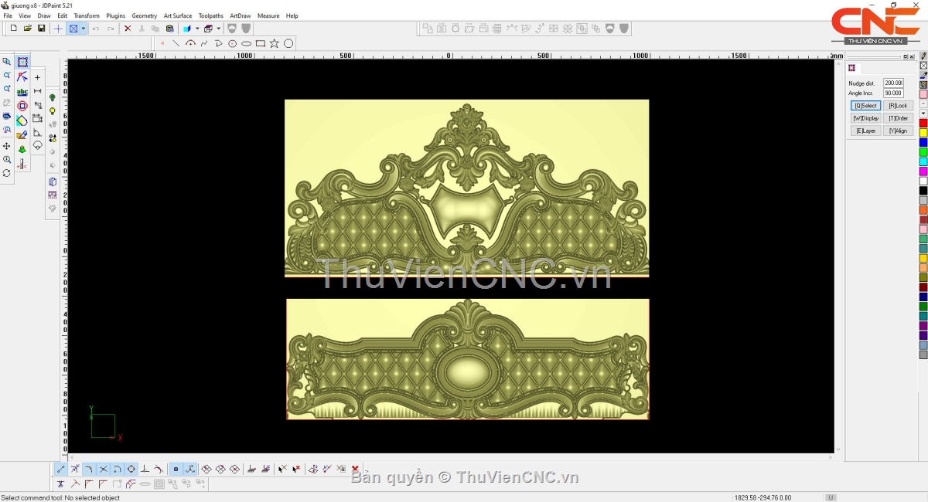Open dropdown arrow beside boxed-X select button
928x502 pixels.
coord(84,29)
